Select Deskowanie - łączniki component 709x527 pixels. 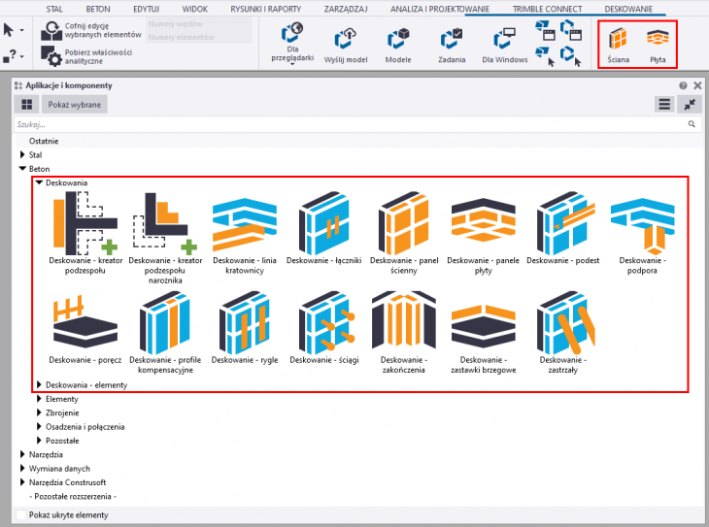(323, 221)
